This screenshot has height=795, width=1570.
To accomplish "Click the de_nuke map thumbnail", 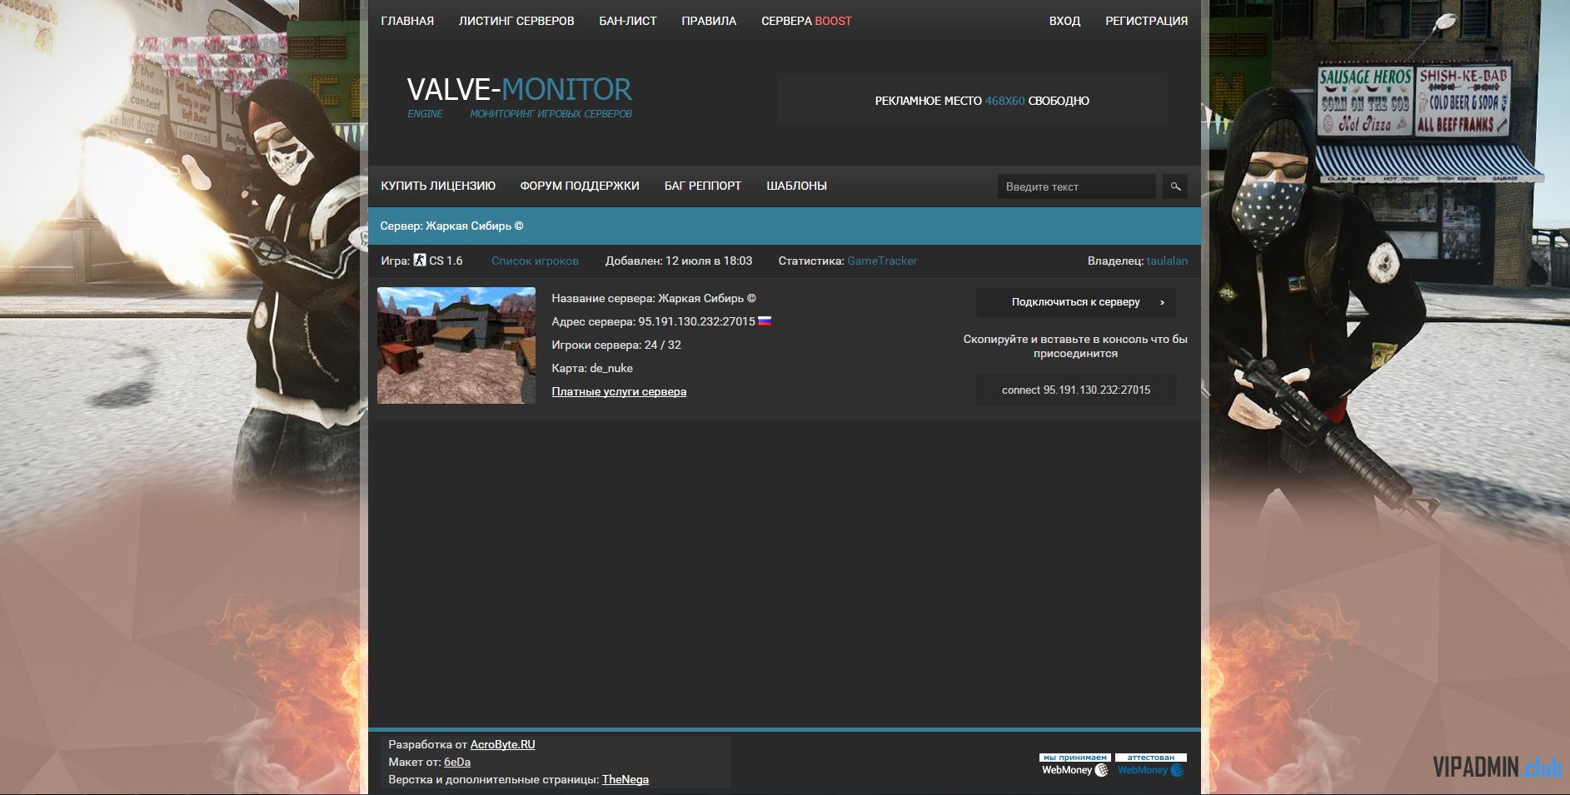I will 456,345.
